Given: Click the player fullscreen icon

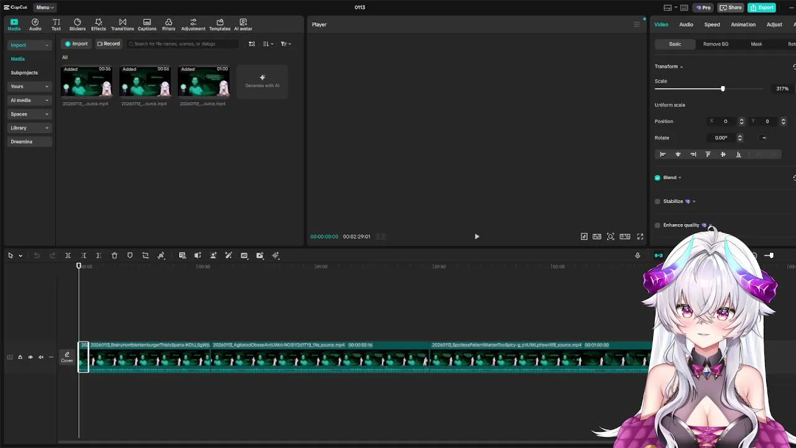Looking at the screenshot, I should (x=640, y=236).
